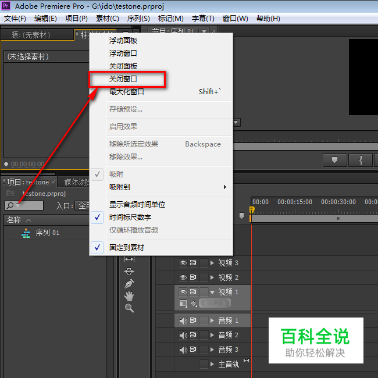The height and width of the screenshot is (378, 378).
Task: Select the Hand tool
Action: pyautogui.click(x=129, y=296)
